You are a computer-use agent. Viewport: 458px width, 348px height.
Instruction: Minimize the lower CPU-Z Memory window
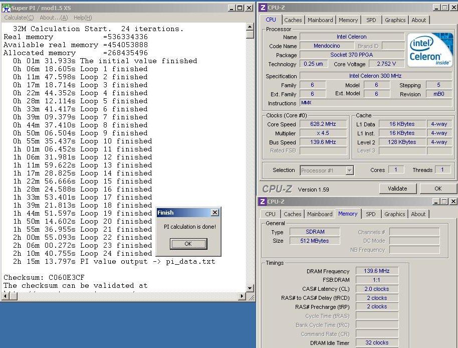pos(436,201)
